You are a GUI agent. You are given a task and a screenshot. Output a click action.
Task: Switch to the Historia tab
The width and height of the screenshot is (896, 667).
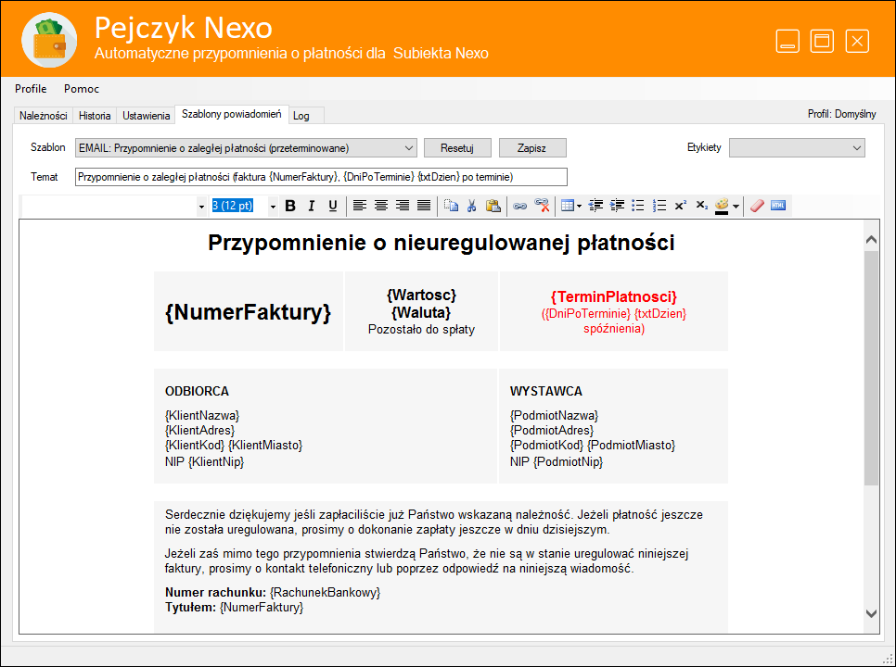(x=95, y=116)
